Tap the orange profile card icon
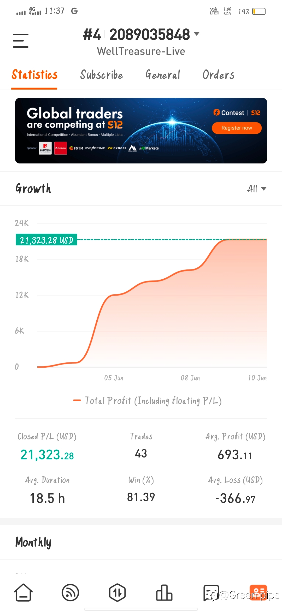282x611 pixels. click(258, 592)
